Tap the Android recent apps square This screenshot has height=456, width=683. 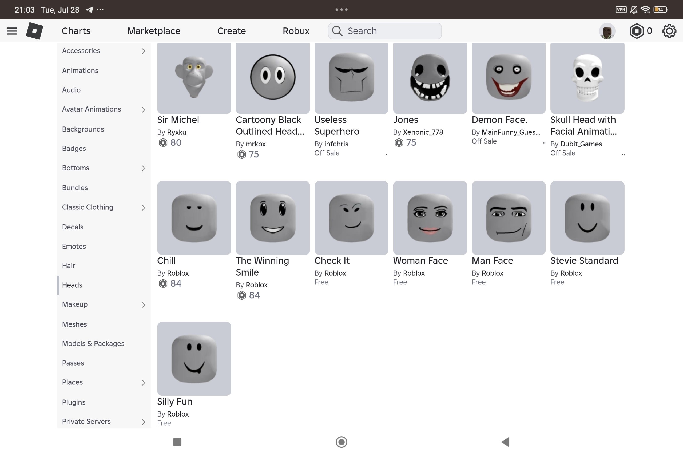click(177, 442)
